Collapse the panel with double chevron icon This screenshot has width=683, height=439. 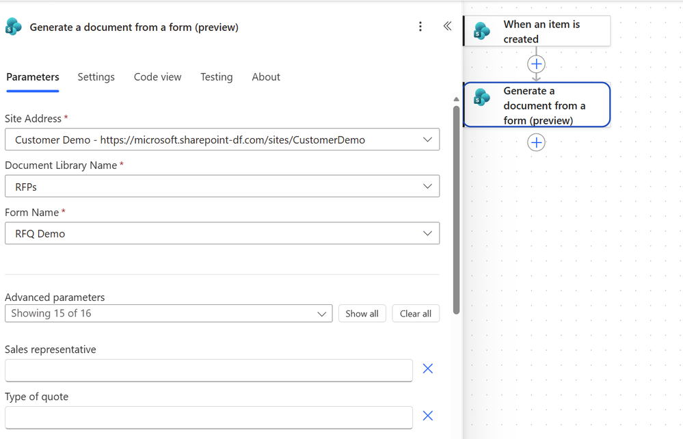(x=447, y=26)
